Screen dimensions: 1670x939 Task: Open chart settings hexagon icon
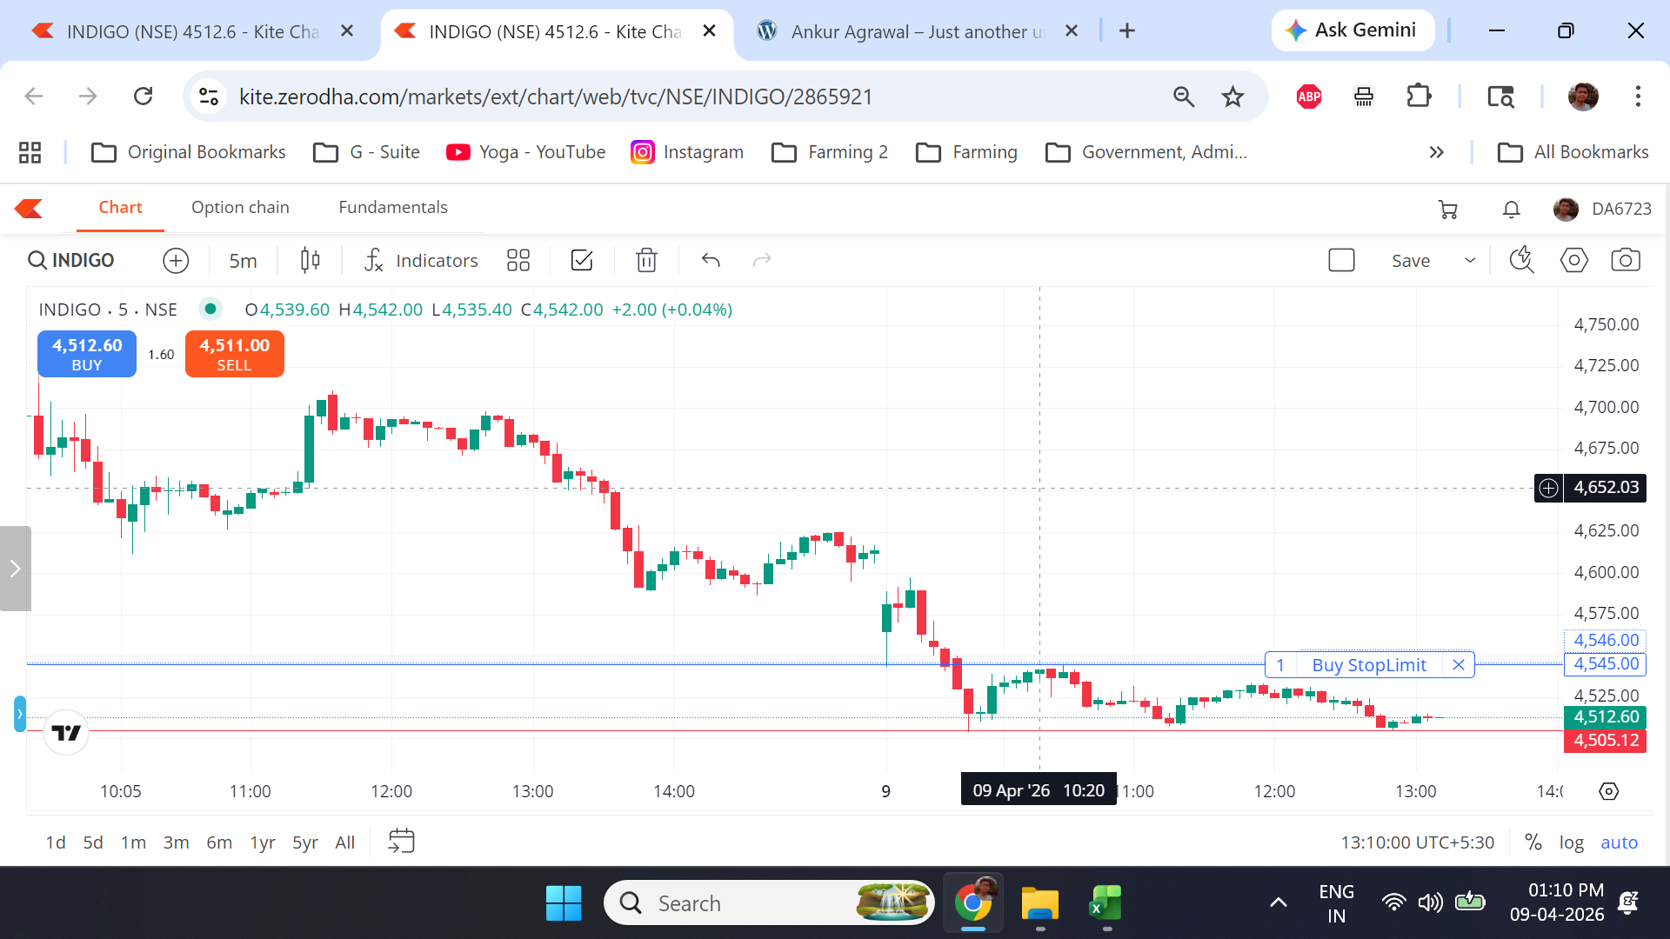[1573, 260]
